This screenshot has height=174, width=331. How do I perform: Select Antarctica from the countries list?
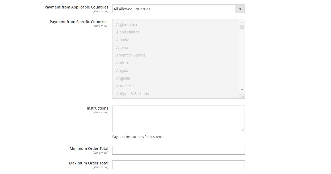(125, 86)
